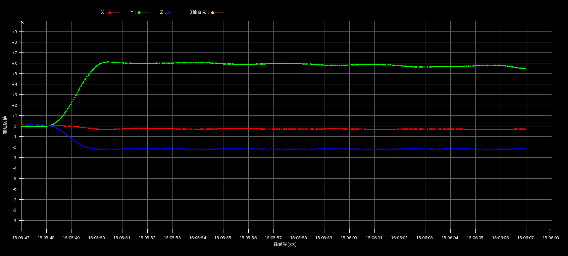Select the 加速度値 vertical axis title
Viewport: 568px width, 256px height.
click(5, 125)
